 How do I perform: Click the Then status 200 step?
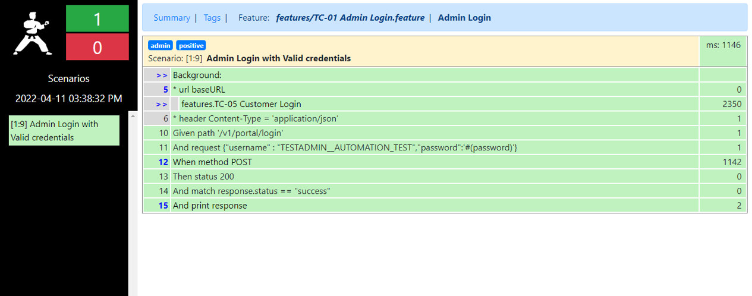point(203,177)
